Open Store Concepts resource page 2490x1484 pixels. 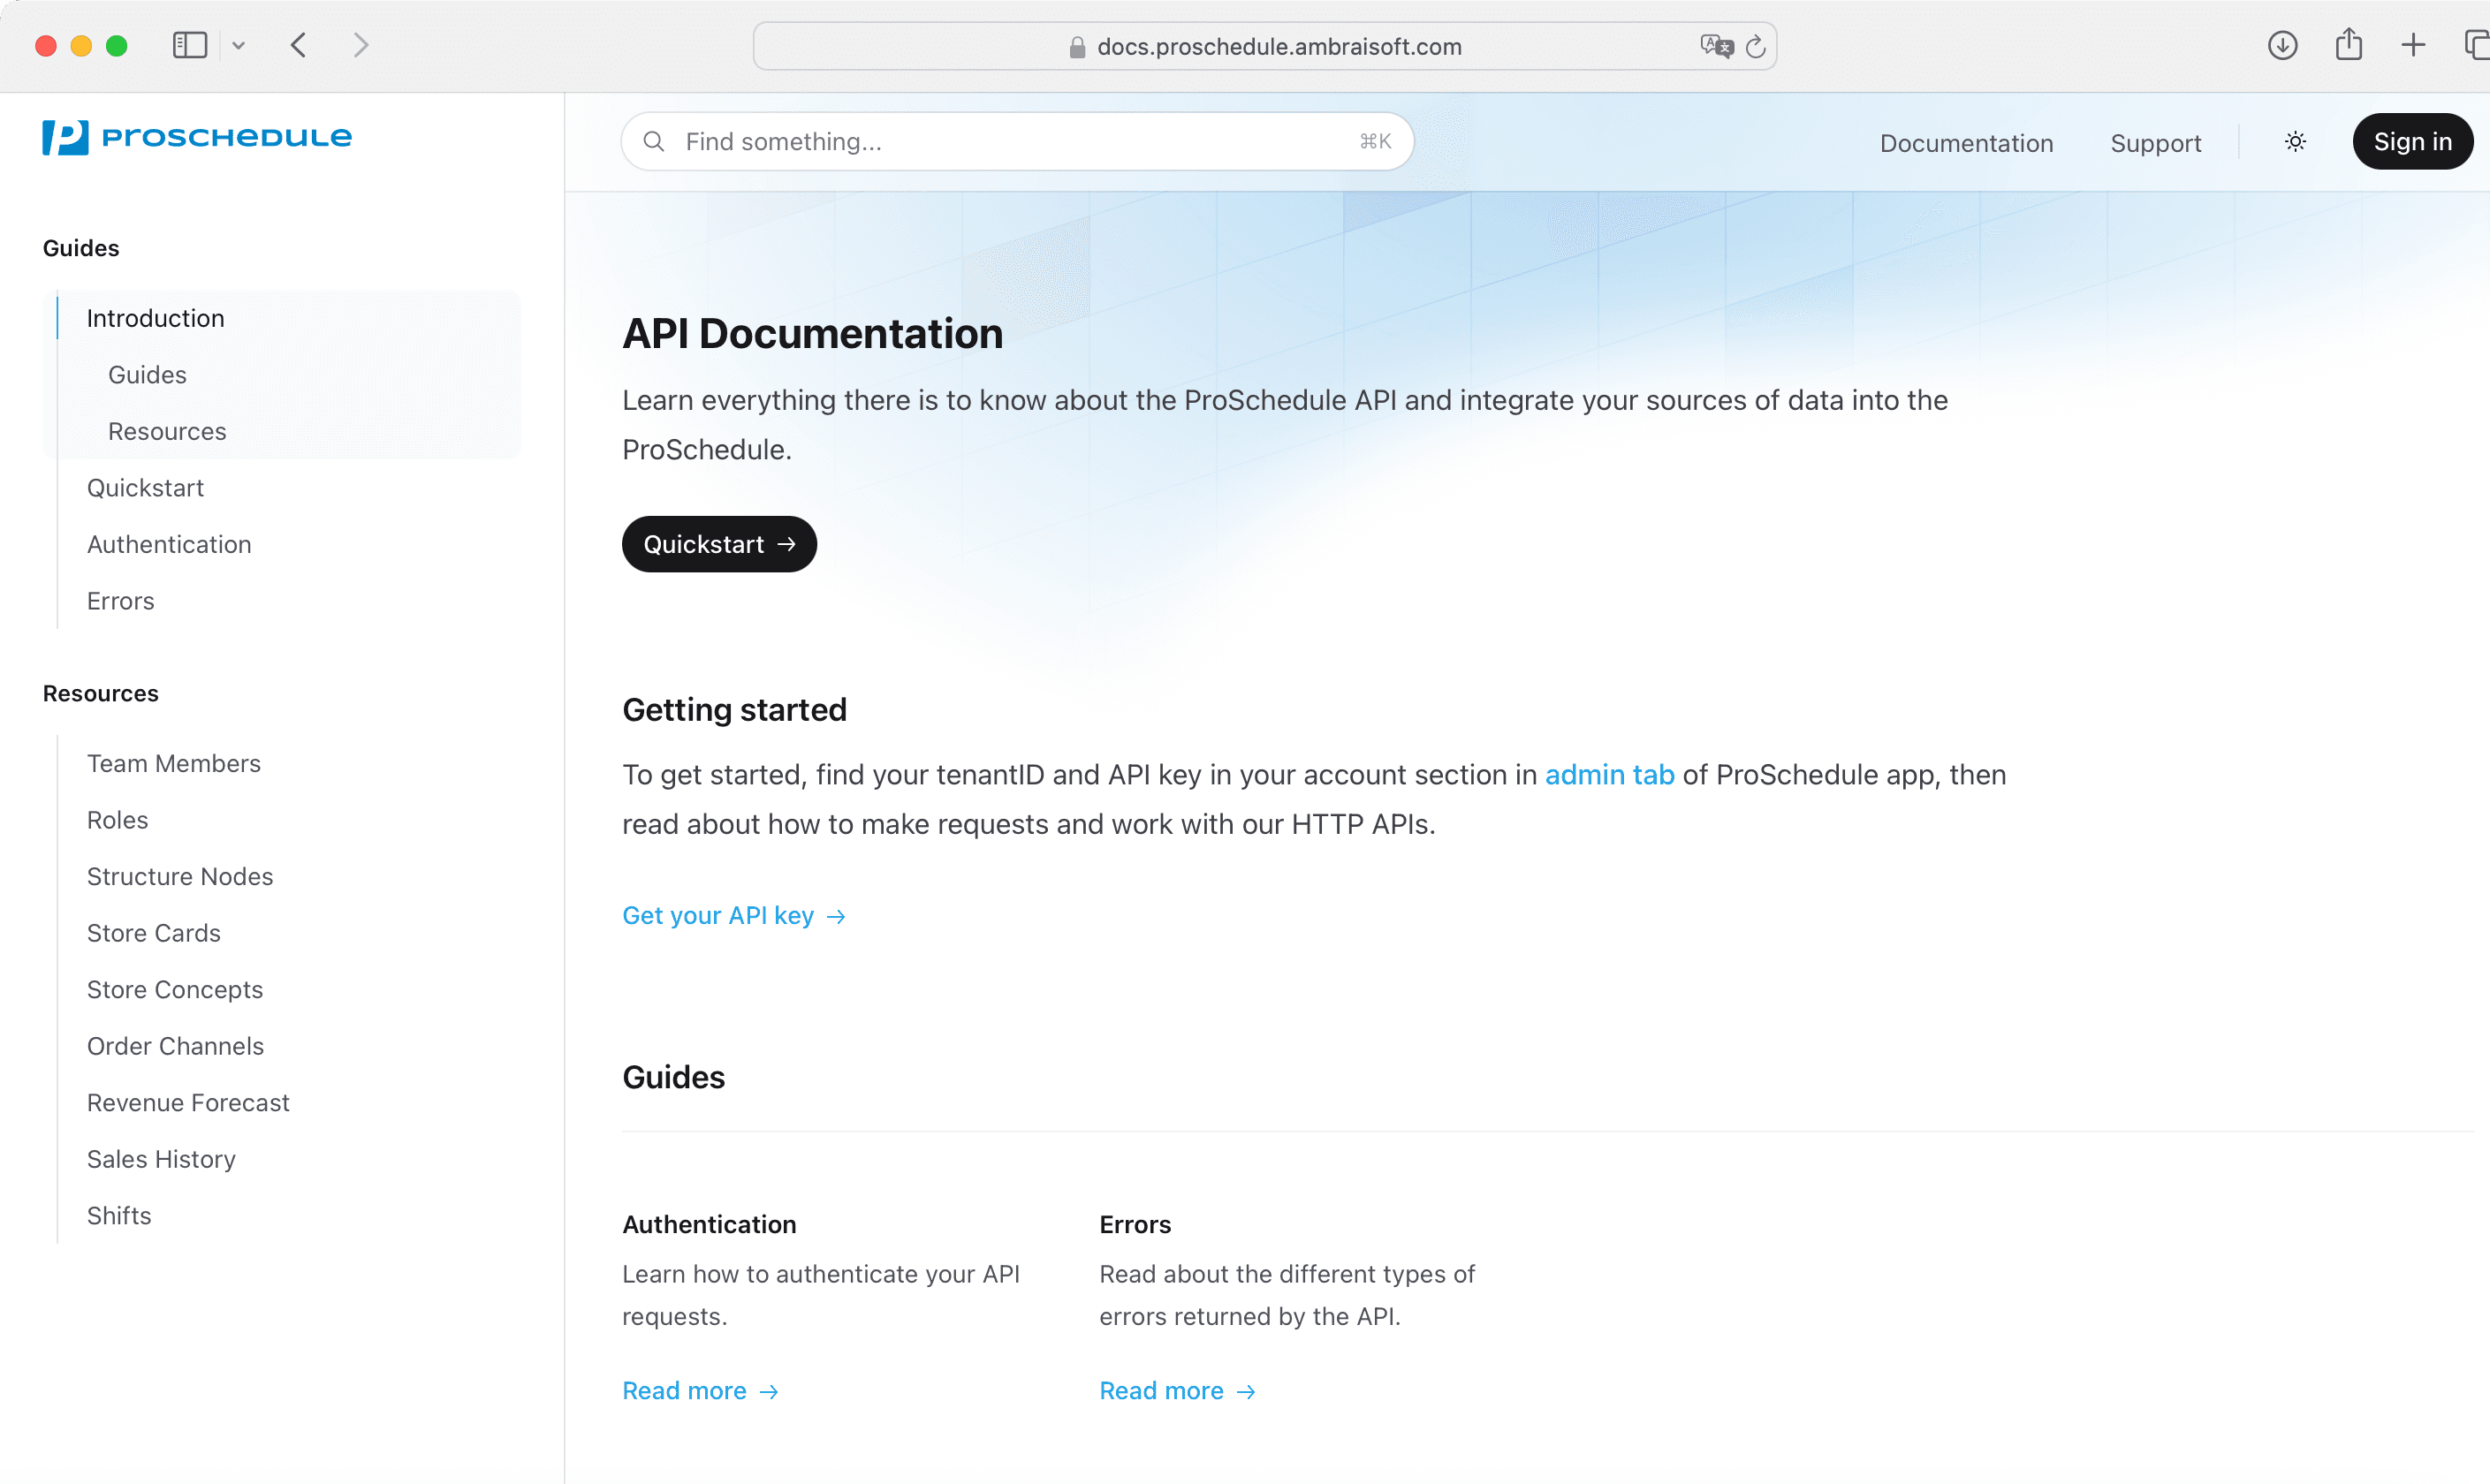click(x=175, y=989)
